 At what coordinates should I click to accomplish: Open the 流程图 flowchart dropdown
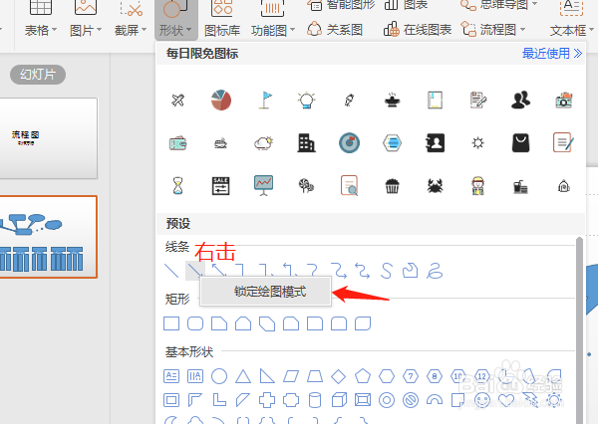click(x=492, y=29)
